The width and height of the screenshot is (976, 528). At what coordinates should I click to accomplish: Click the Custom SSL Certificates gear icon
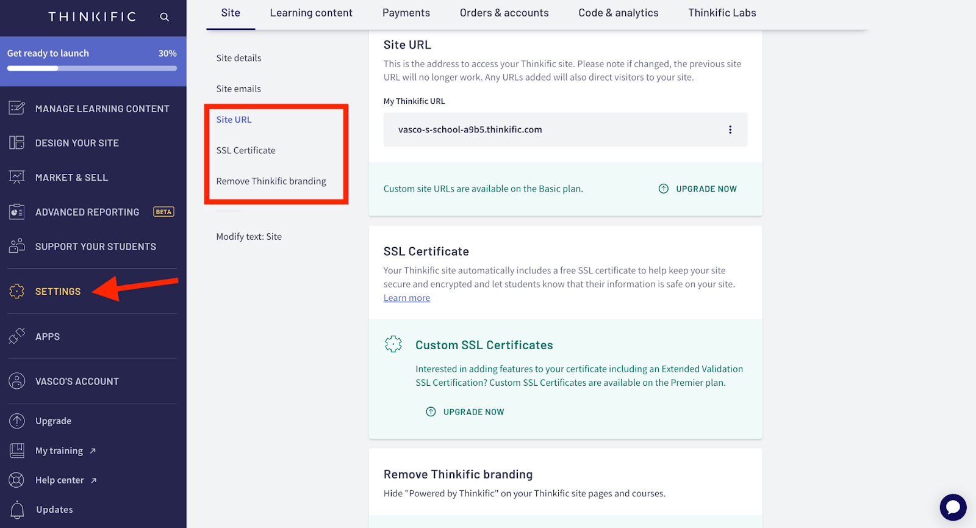pyautogui.click(x=393, y=344)
